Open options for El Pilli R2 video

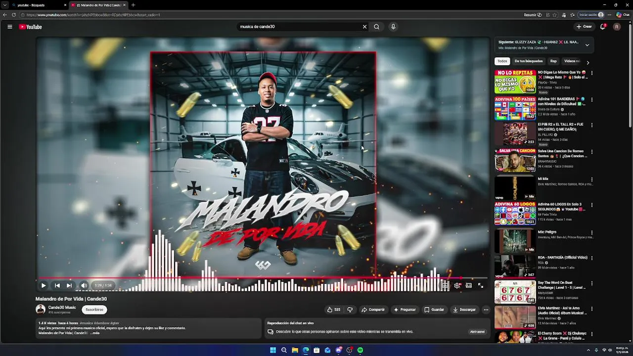click(591, 126)
